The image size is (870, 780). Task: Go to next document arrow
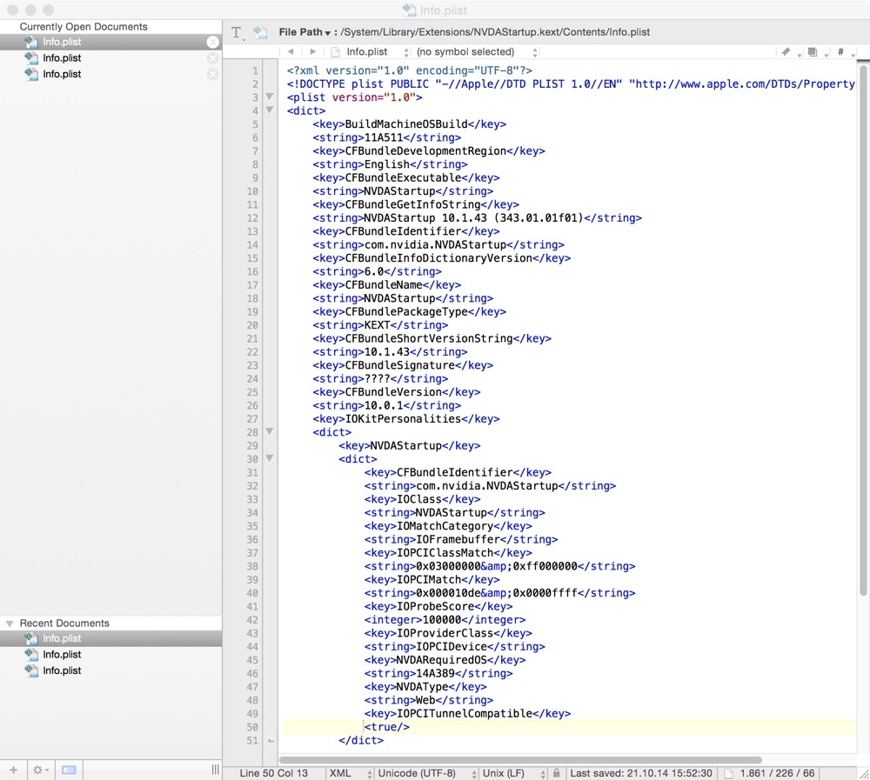[x=313, y=51]
